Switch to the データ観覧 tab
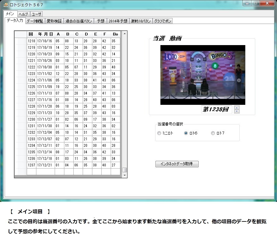The height and width of the screenshot is (237, 277). pyautogui.click(x=35, y=21)
